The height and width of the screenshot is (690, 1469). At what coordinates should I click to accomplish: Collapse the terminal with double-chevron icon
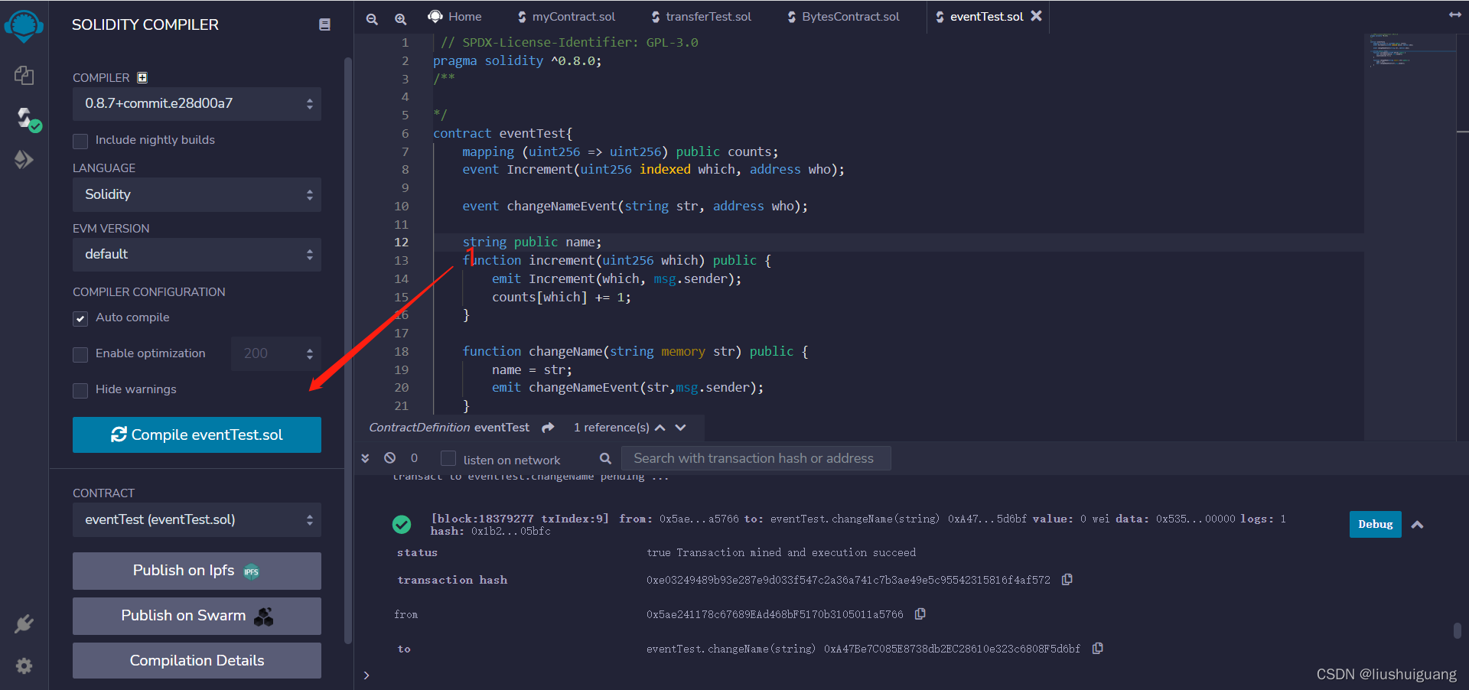point(365,457)
